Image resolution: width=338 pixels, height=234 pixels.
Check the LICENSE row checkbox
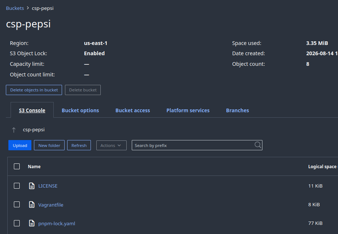pos(17,186)
